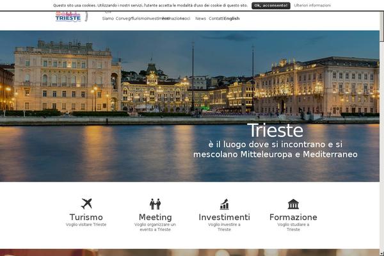Screen dimensions: 384x256
Task: Click the Investimenti growth chart icon
Action: 225,204
